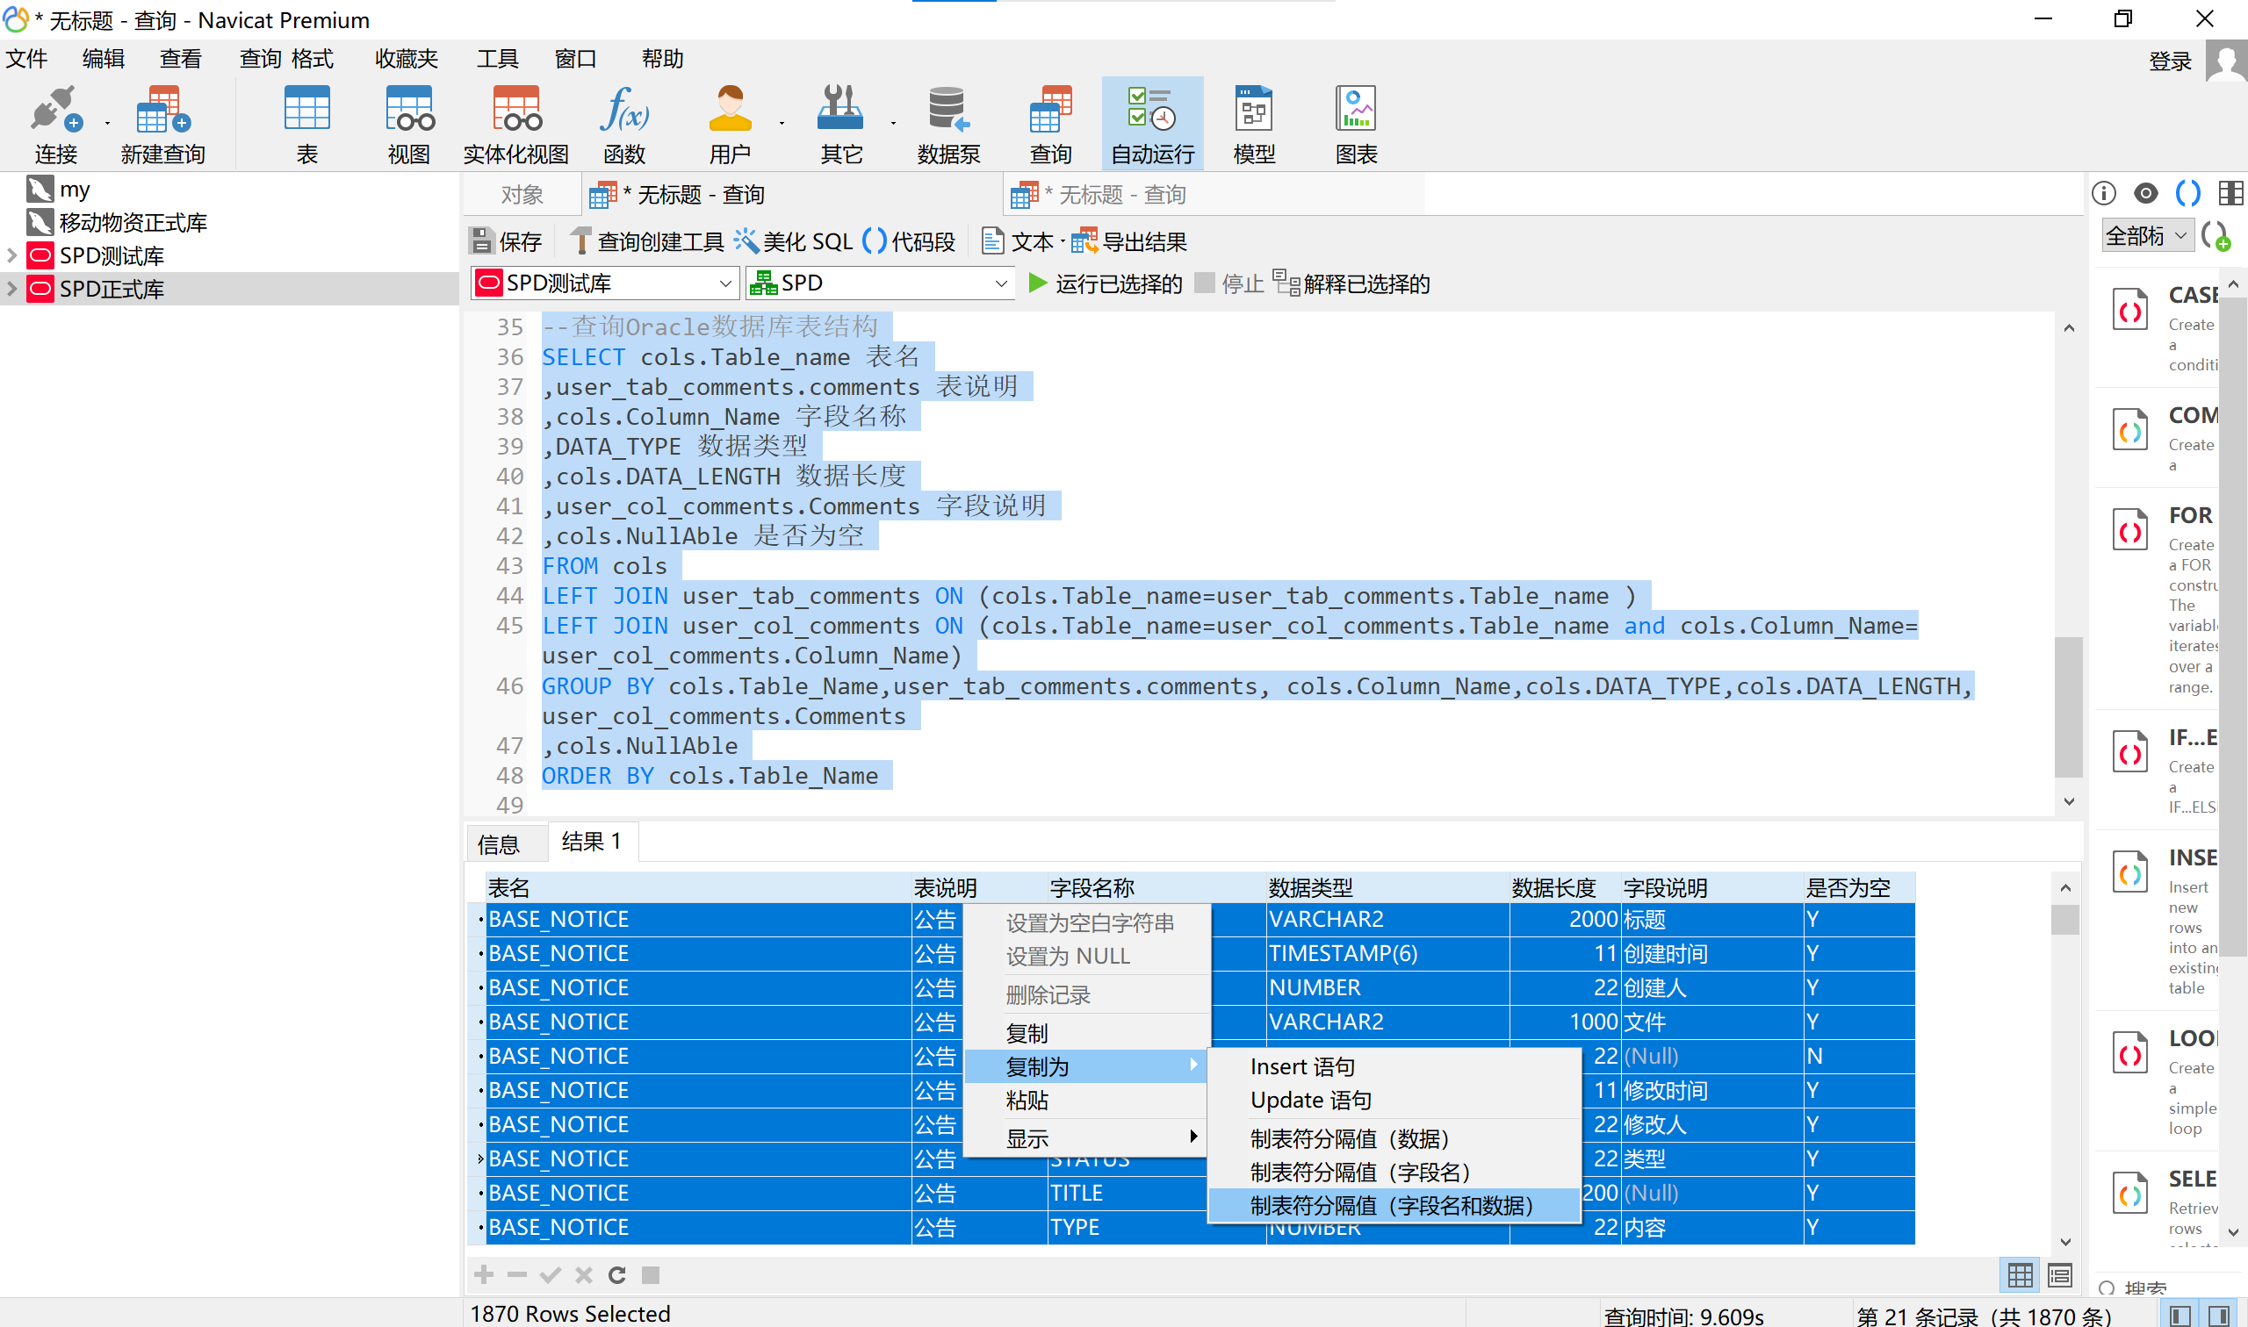
Task: Refresh the results with the refresh icon
Action: point(616,1274)
